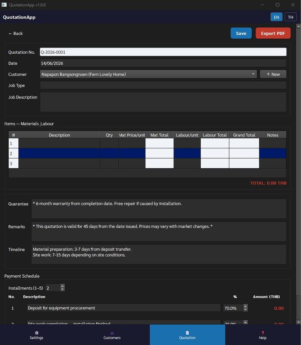This screenshot has width=301, height=345.
Task: Open the Quotation tab
Action: (187, 335)
